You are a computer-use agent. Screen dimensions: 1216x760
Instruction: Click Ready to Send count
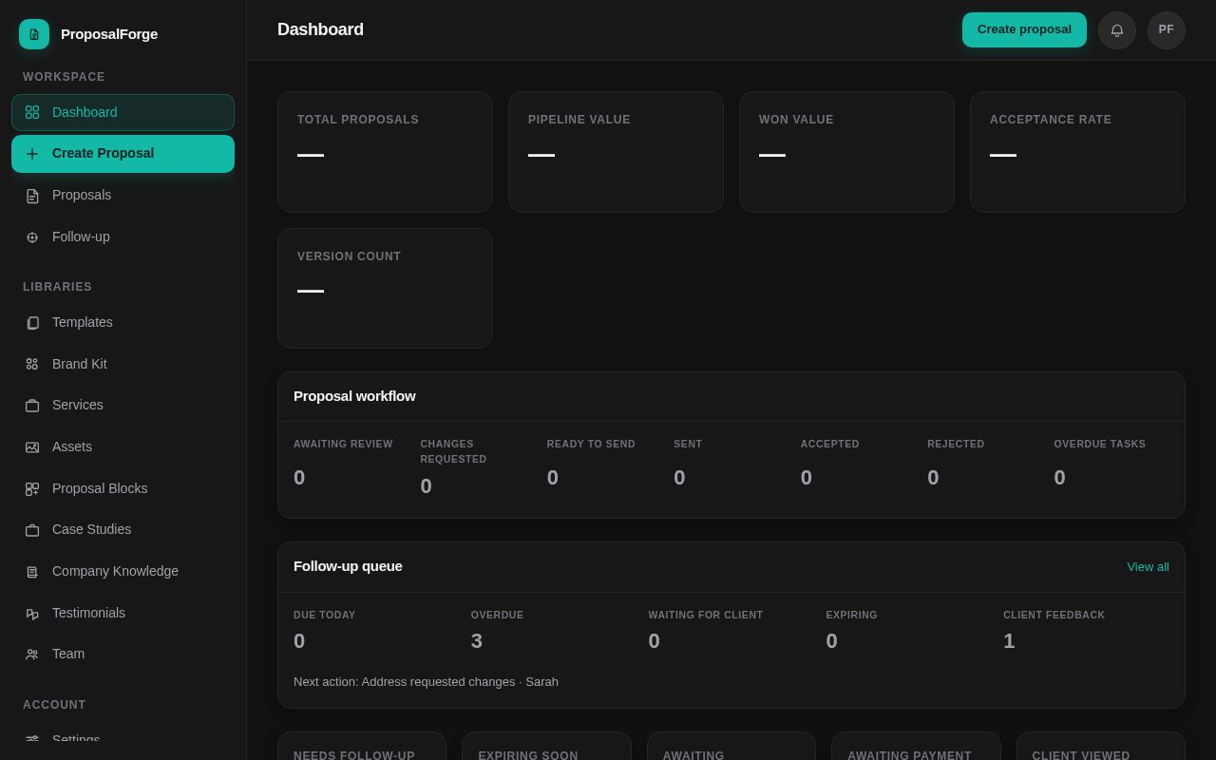click(553, 478)
